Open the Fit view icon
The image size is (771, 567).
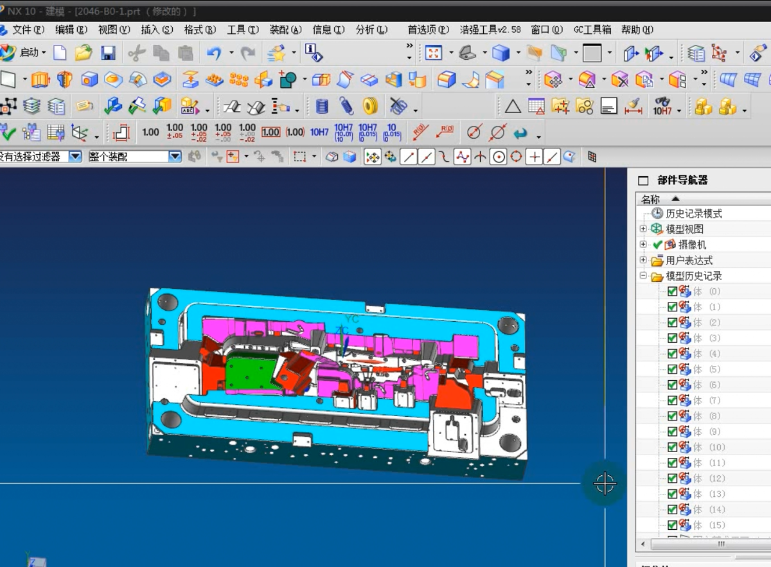[434, 53]
